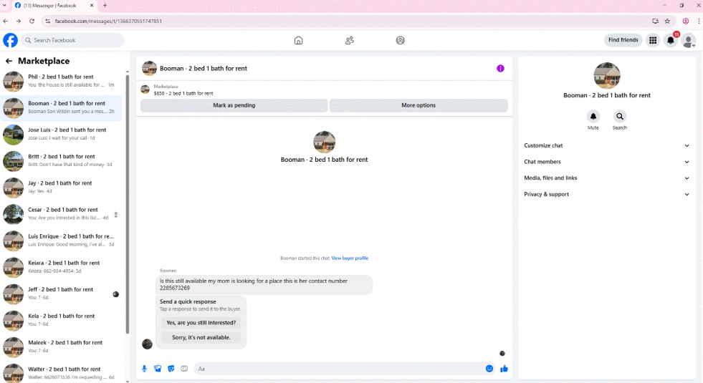Image resolution: width=703 pixels, height=383 pixels.
Task: Click the site information icon in address bar
Action: click(x=47, y=21)
